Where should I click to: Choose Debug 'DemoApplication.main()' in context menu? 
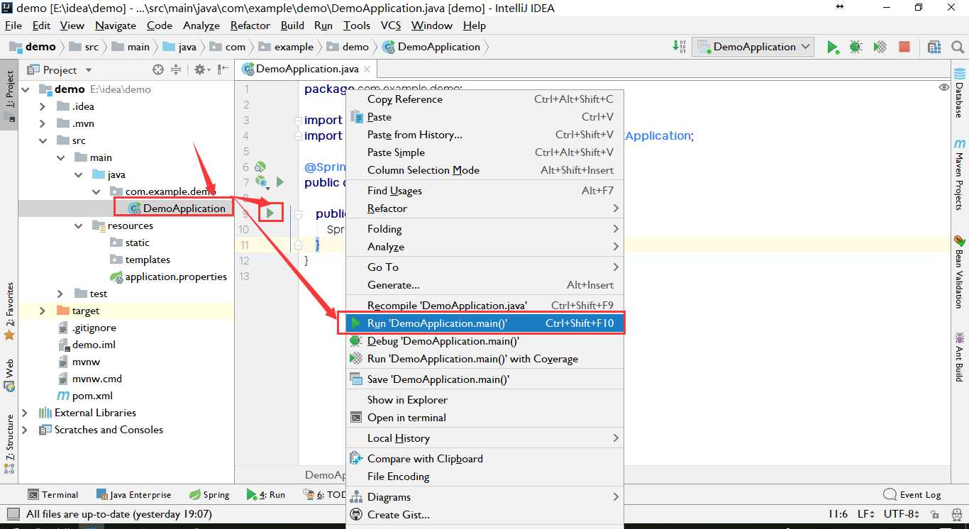[484, 341]
